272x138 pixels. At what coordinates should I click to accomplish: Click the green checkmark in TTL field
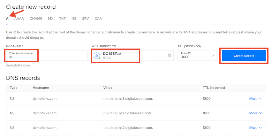click(213, 56)
